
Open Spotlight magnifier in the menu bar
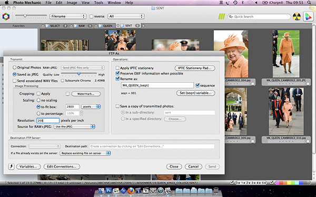point(309,3)
